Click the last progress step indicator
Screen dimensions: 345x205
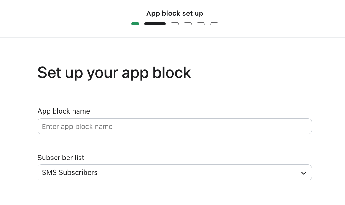point(214,24)
